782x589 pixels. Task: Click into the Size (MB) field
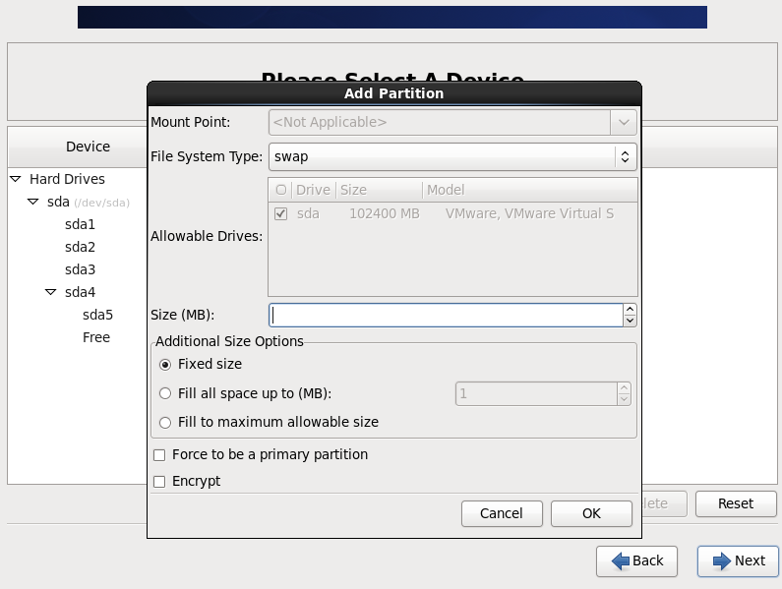pos(445,315)
